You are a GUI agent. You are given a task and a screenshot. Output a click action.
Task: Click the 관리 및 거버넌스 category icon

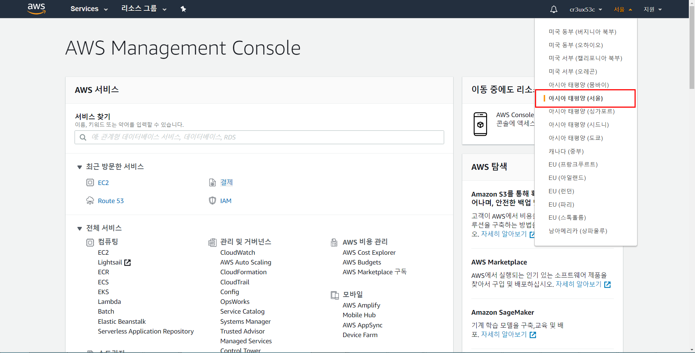click(212, 242)
